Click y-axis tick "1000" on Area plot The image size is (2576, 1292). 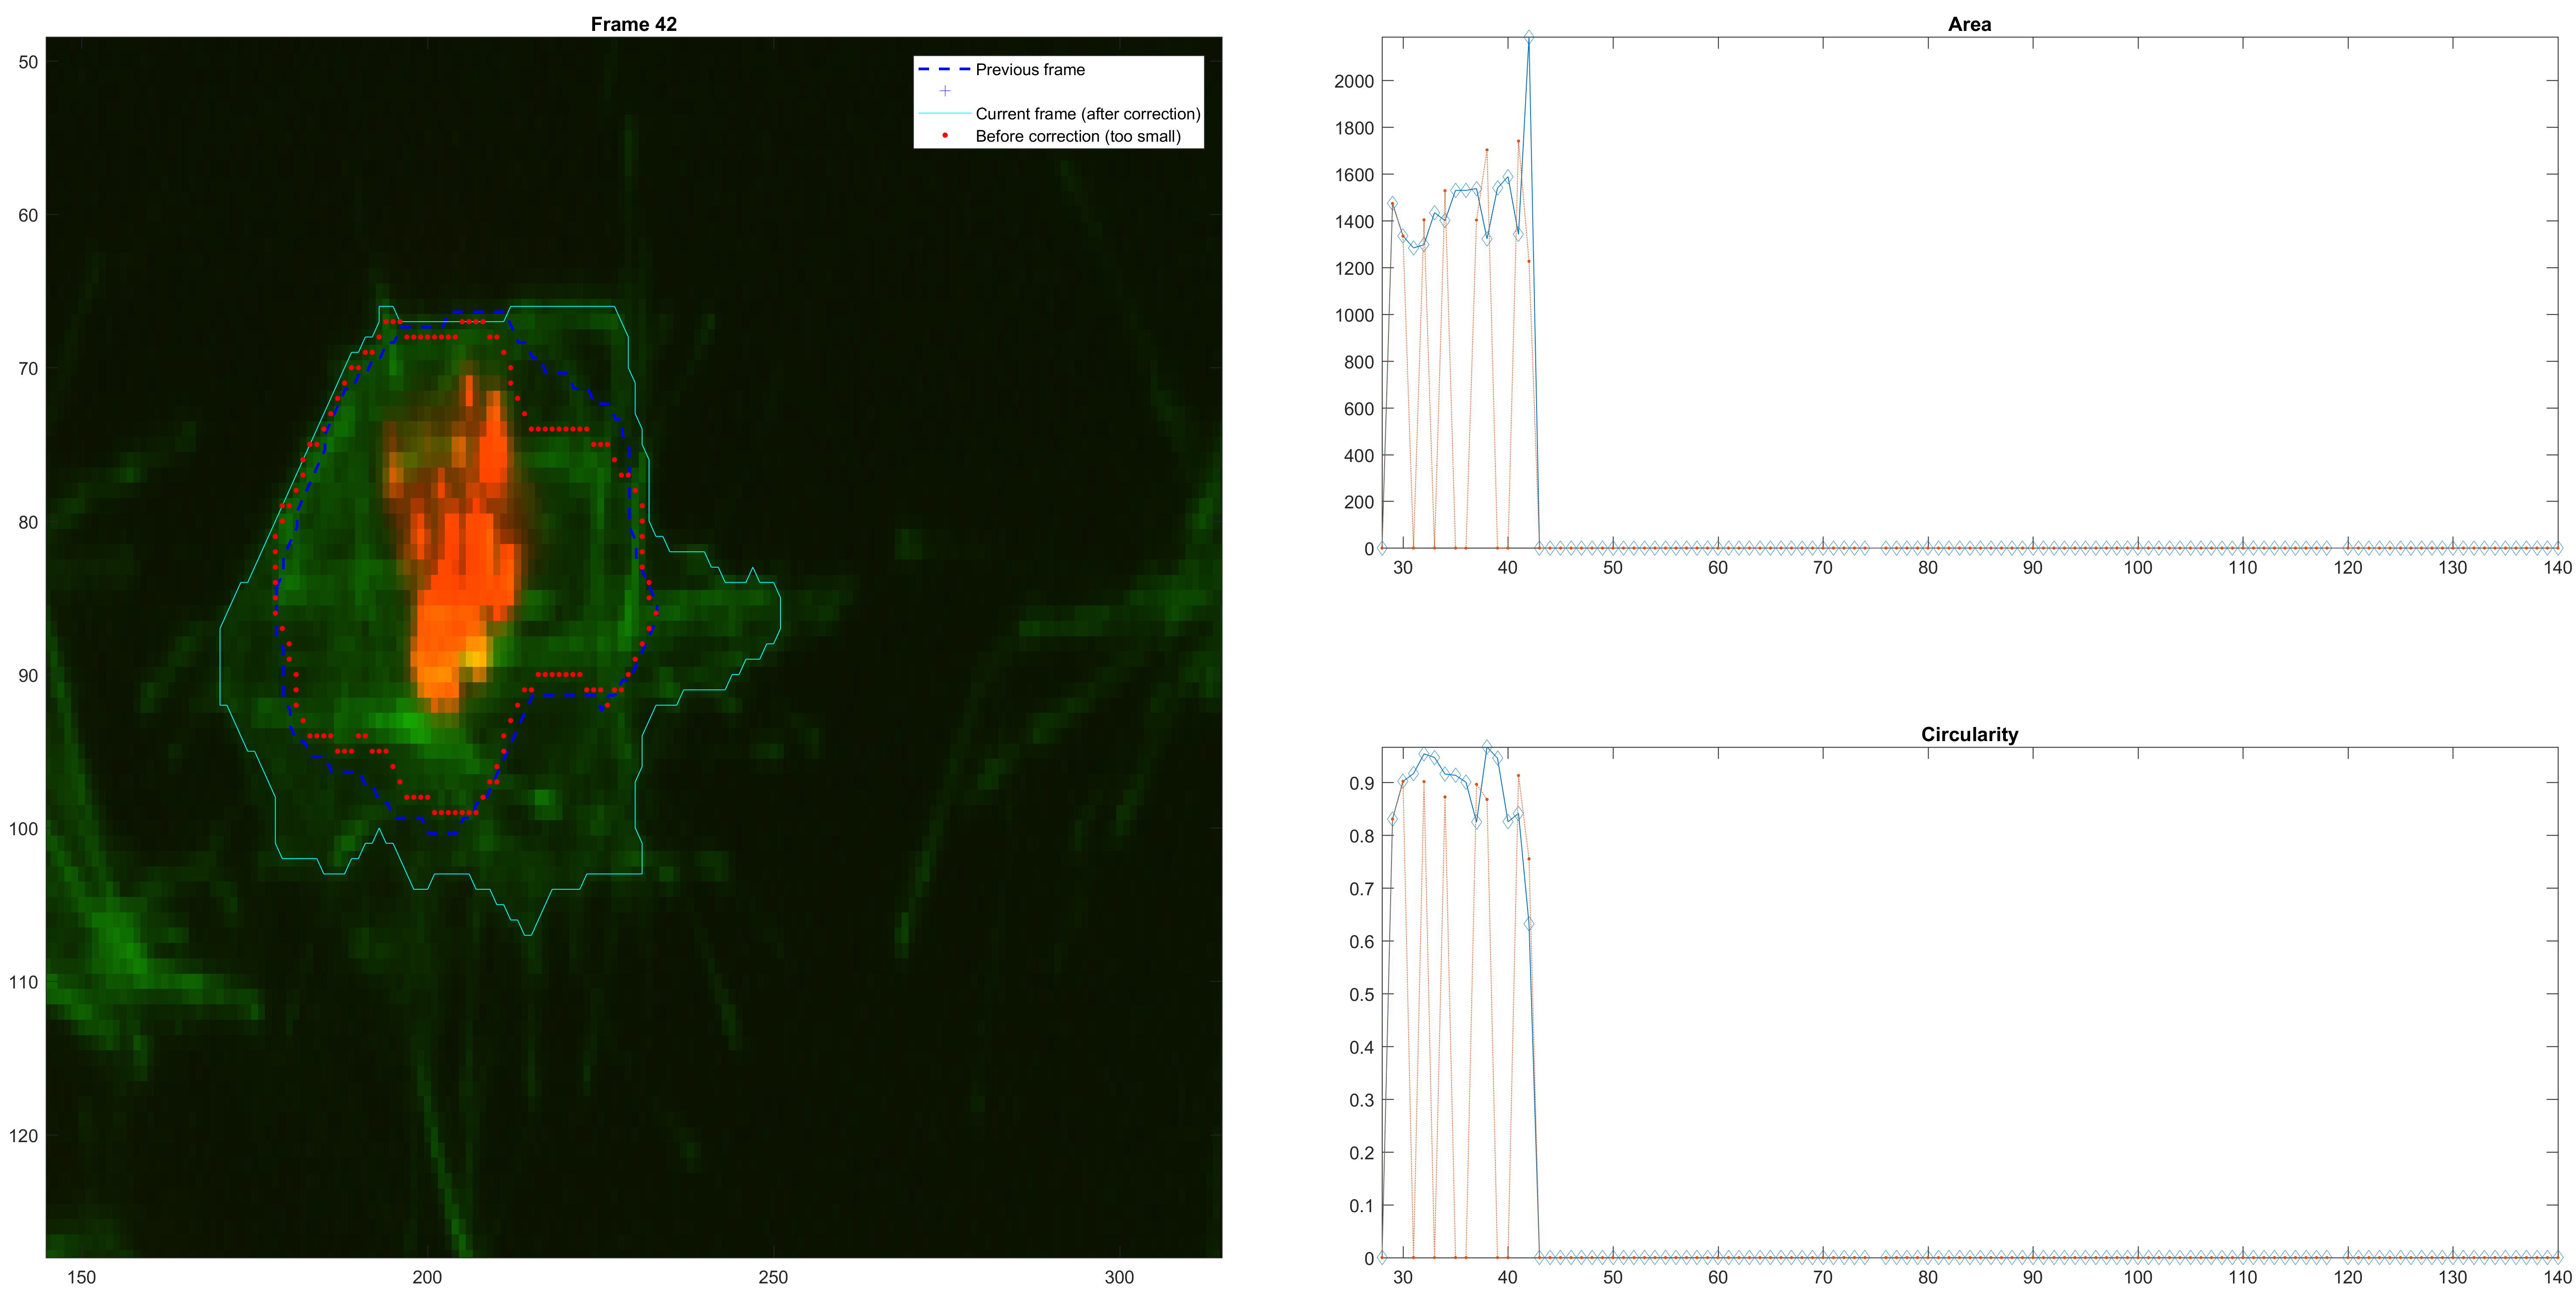[1354, 315]
